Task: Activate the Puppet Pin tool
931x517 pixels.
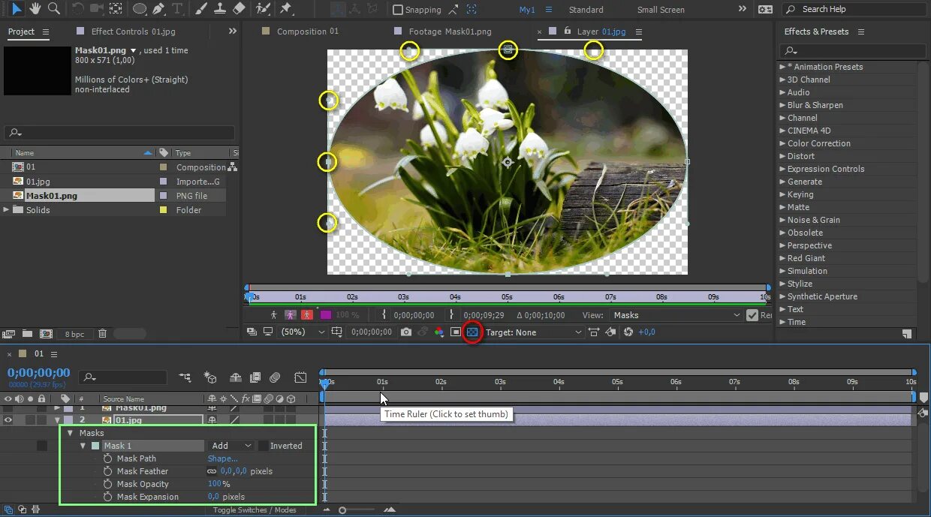Action: point(285,9)
